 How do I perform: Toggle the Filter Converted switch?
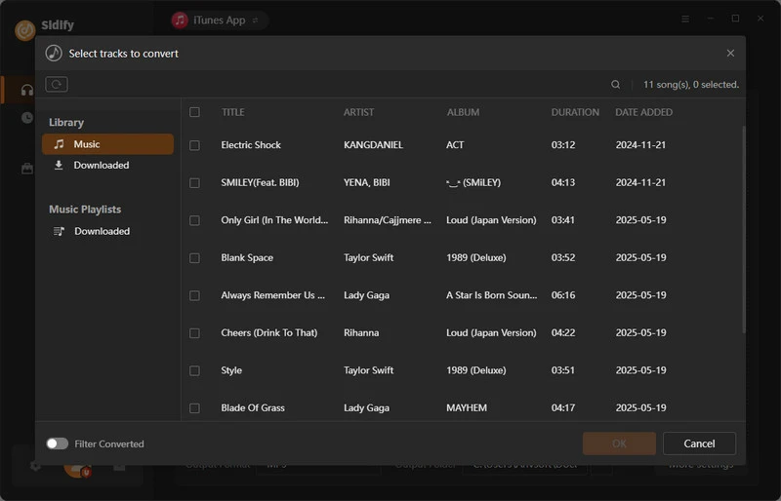click(x=58, y=443)
